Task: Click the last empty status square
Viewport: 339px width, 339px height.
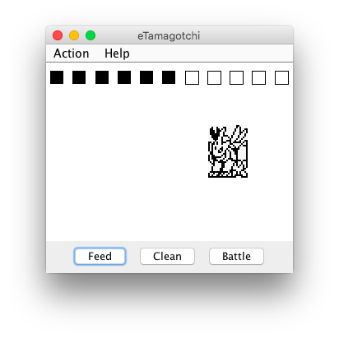Action: pos(281,77)
